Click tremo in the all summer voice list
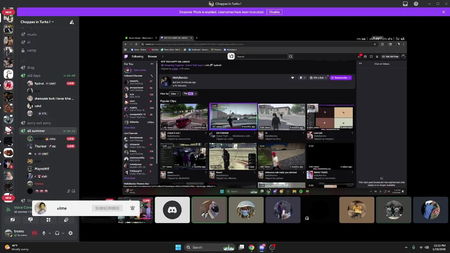Image resolution: width=450 pixels, height=253 pixels. click(x=39, y=184)
